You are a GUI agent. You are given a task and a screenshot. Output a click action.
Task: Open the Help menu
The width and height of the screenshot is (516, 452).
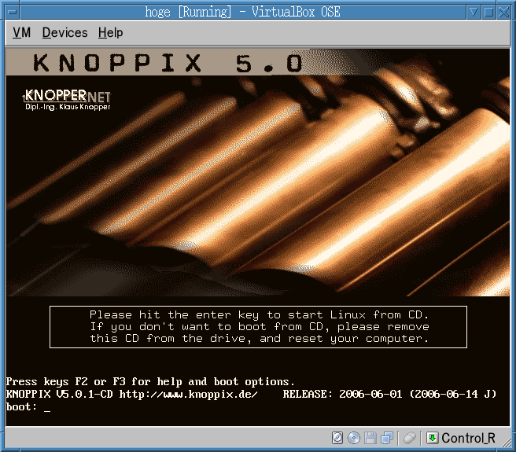tap(111, 32)
